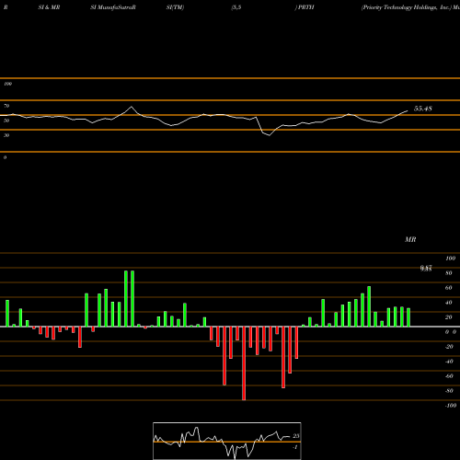
Task: Click the MR axis label 40
Action: coord(449,303)
